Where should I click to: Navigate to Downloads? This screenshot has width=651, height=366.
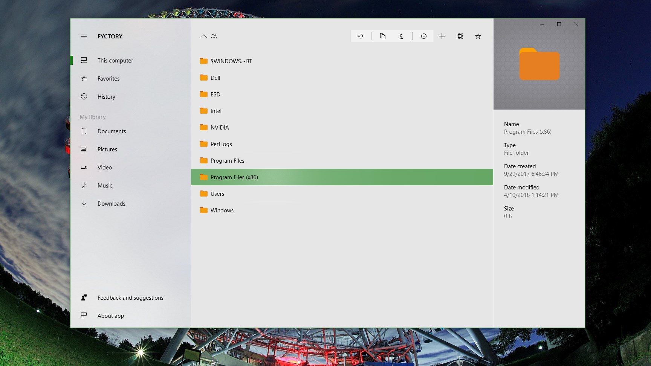point(131,203)
